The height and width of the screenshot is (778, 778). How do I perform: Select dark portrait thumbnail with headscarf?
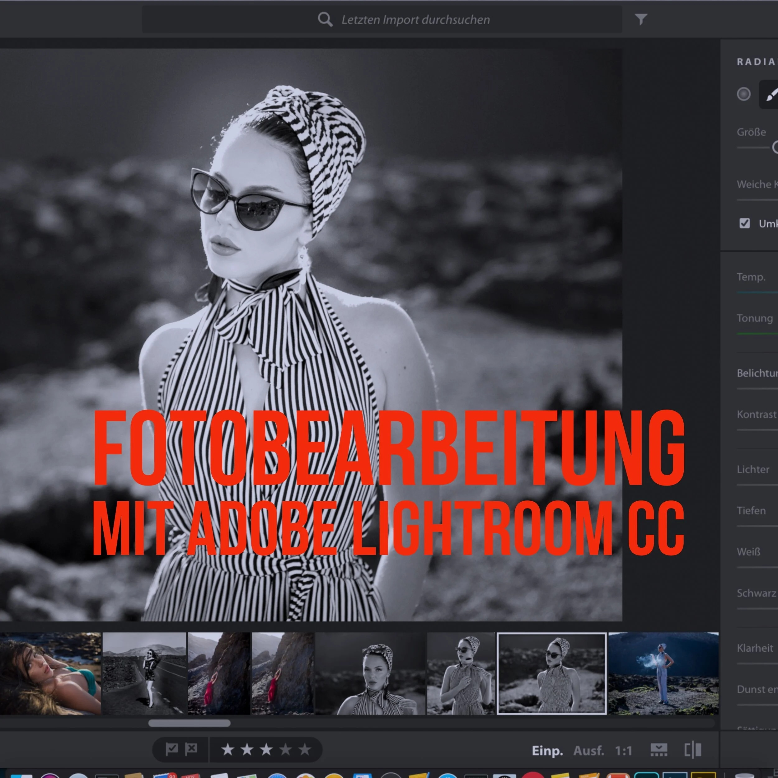tap(370, 673)
